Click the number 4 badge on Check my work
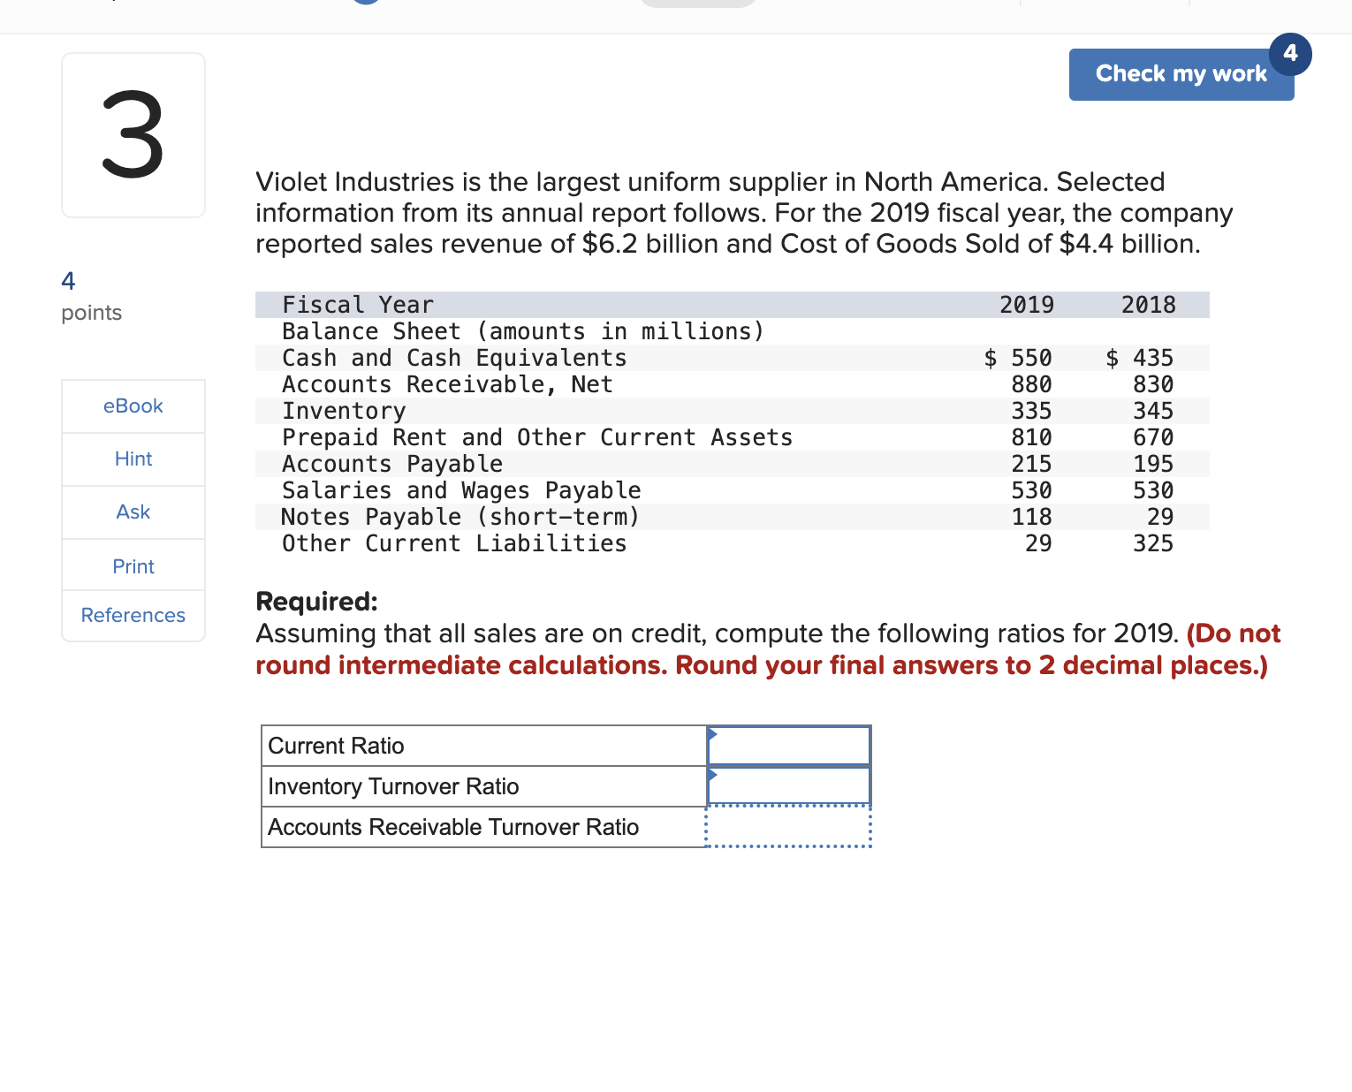The image size is (1352, 1092). point(1290,53)
